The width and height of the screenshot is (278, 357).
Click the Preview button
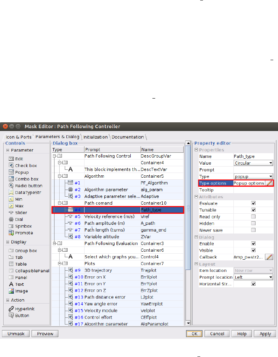tap(45, 334)
